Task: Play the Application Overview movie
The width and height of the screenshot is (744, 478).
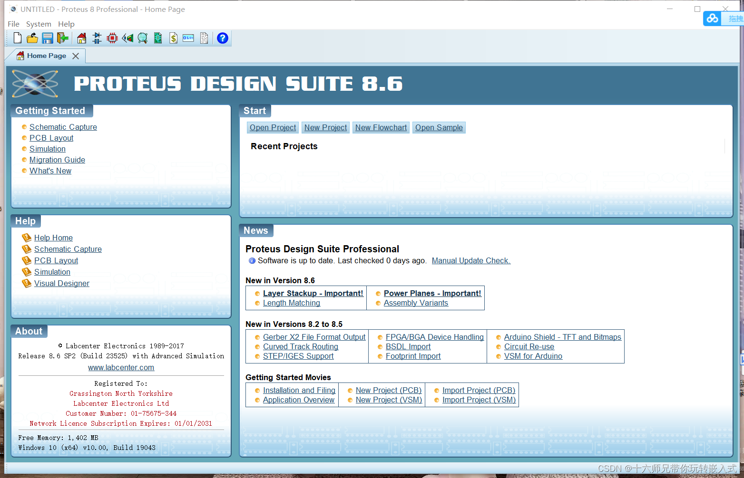Action: tap(299, 400)
